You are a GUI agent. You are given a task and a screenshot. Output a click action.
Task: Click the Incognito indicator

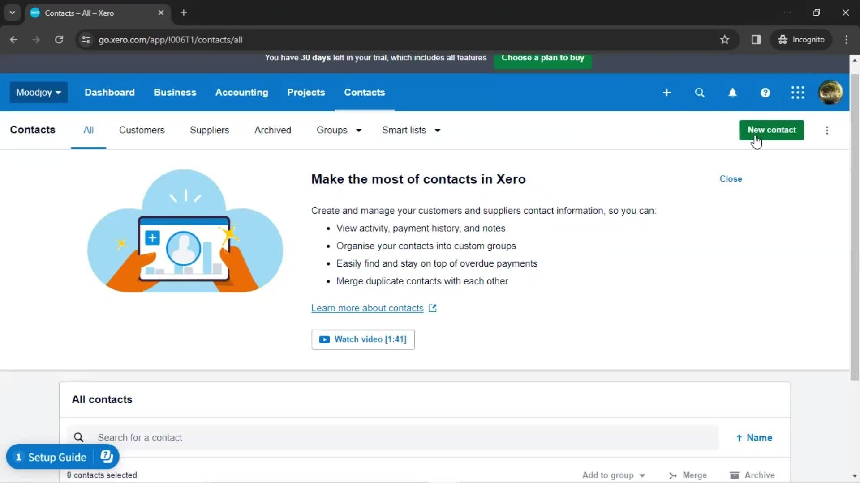point(801,40)
